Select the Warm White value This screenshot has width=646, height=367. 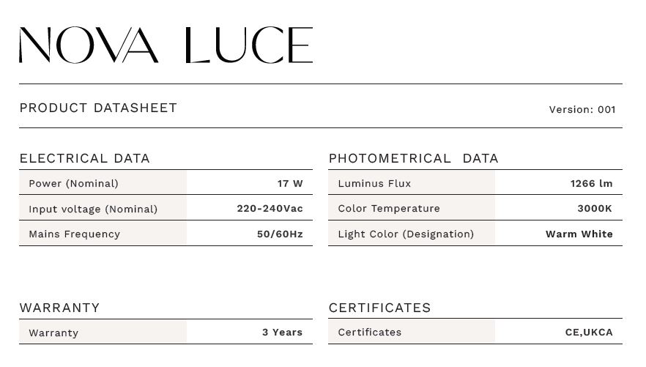pyautogui.click(x=579, y=234)
